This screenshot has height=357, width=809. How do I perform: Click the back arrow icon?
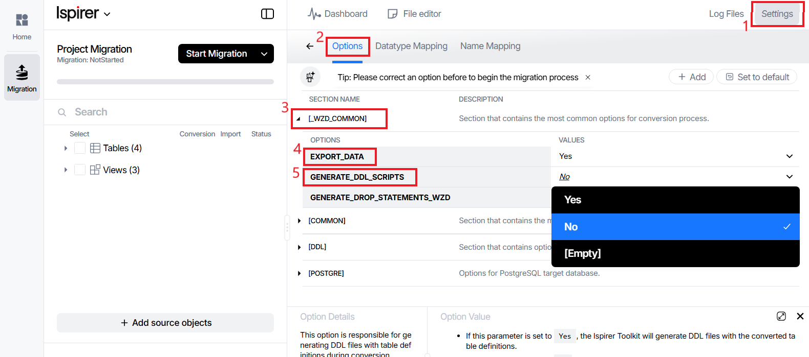310,46
